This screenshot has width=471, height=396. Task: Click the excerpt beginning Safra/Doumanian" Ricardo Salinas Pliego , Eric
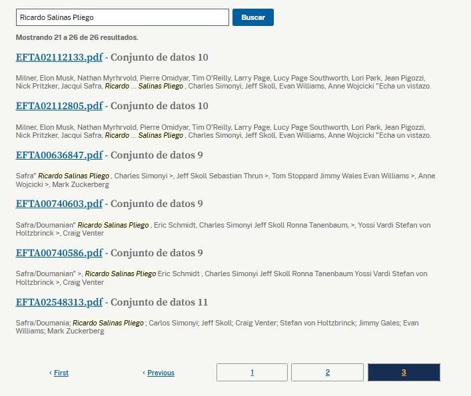click(223, 229)
